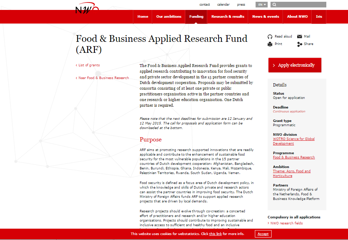348x240 pixels.
Task: Click the NWO logo
Action: pos(87,9)
